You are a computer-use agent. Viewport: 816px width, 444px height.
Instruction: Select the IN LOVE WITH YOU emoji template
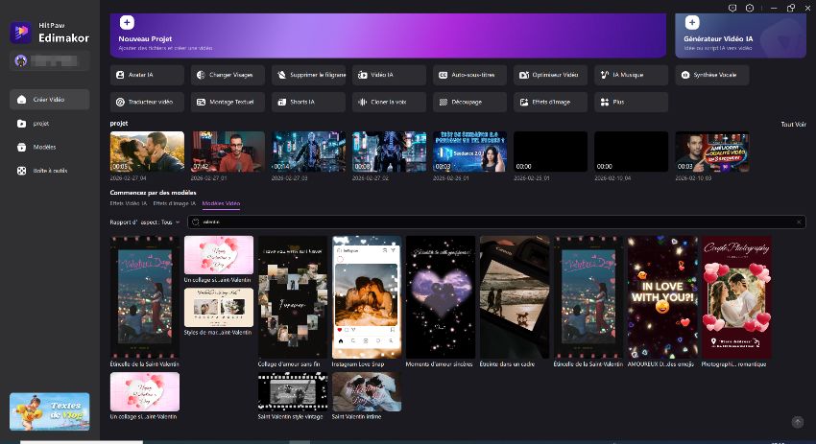click(x=662, y=297)
